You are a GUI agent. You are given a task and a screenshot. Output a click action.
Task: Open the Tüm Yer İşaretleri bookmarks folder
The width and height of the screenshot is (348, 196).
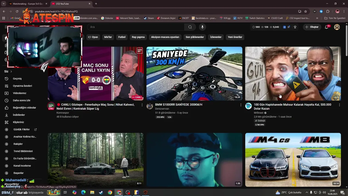(x=335, y=18)
